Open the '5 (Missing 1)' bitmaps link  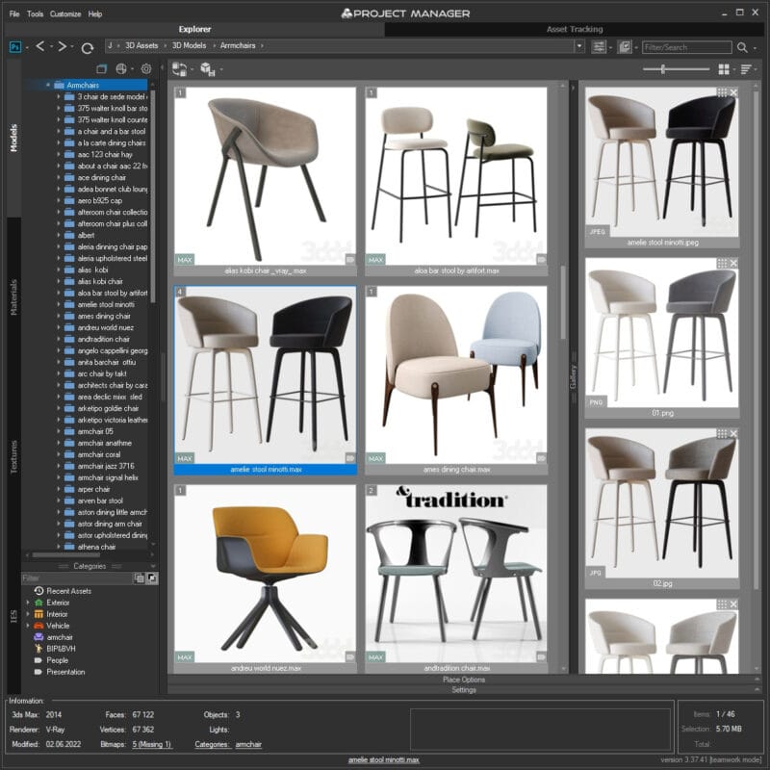tap(152, 744)
